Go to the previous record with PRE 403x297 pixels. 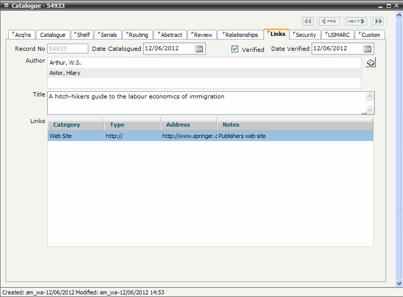click(330, 22)
